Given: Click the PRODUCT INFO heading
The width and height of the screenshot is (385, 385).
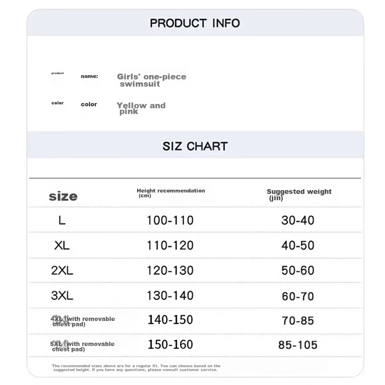Looking at the screenshot, I should click(195, 23).
